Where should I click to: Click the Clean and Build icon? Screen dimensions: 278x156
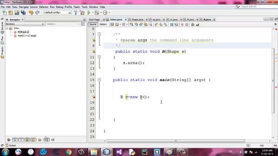point(82,13)
